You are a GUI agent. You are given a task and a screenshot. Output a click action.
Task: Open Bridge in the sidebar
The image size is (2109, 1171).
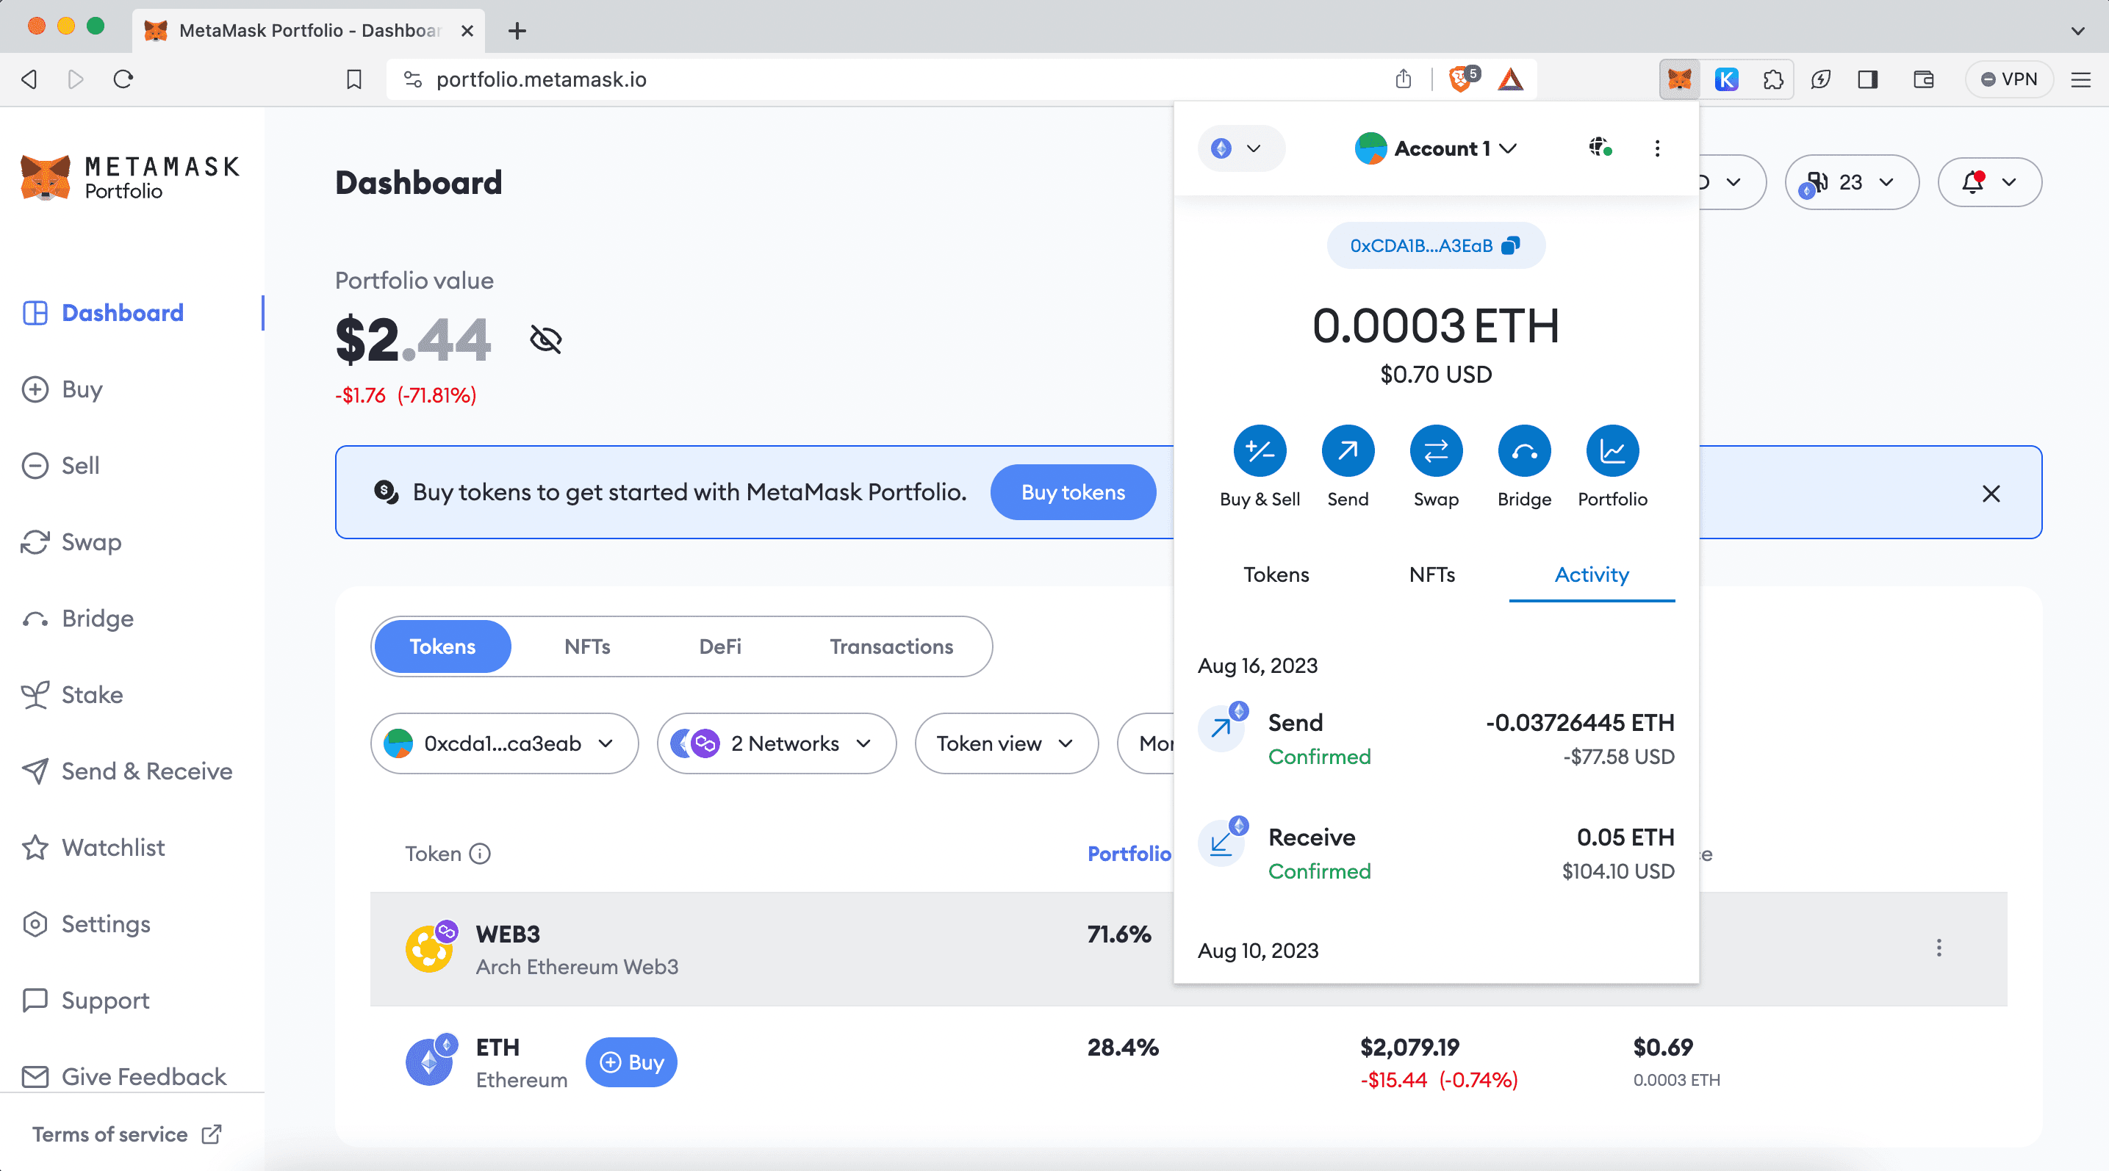(x=78, y=619)
